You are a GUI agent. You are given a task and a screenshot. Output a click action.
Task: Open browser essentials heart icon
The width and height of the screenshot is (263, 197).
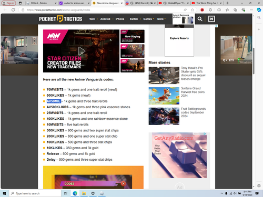click(x=243, y=10)
